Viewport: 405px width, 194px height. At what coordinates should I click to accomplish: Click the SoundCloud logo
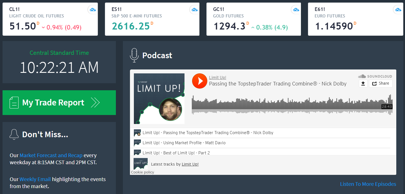point(375,76)
